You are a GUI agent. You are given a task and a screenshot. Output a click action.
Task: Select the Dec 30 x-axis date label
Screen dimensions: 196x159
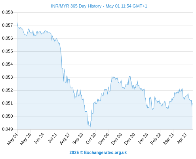pos(129,139)
